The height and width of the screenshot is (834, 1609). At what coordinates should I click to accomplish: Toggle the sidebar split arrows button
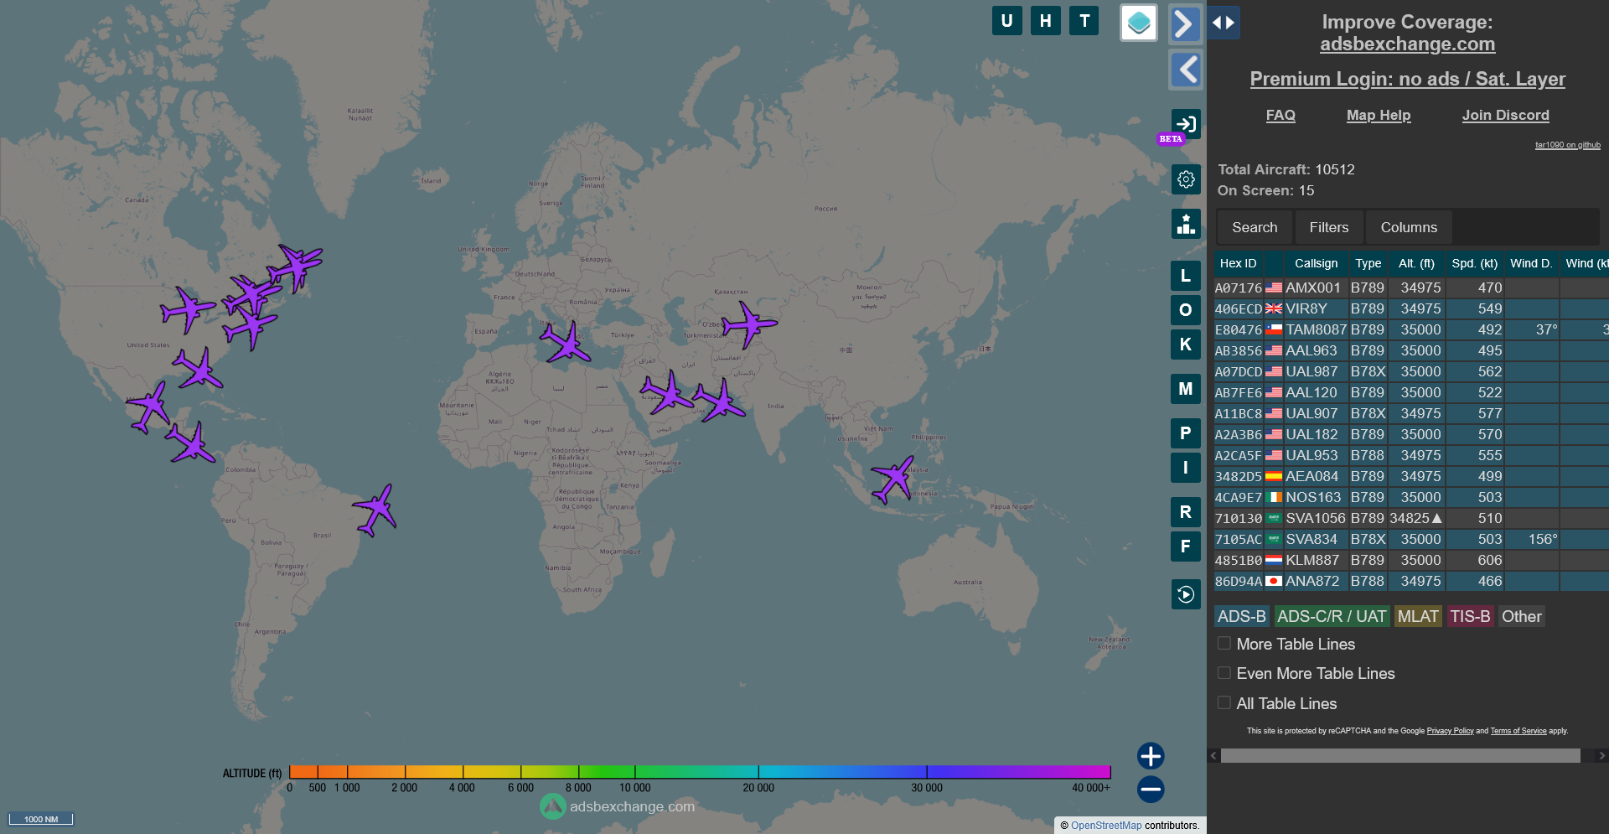click(x=1224, y=23)
